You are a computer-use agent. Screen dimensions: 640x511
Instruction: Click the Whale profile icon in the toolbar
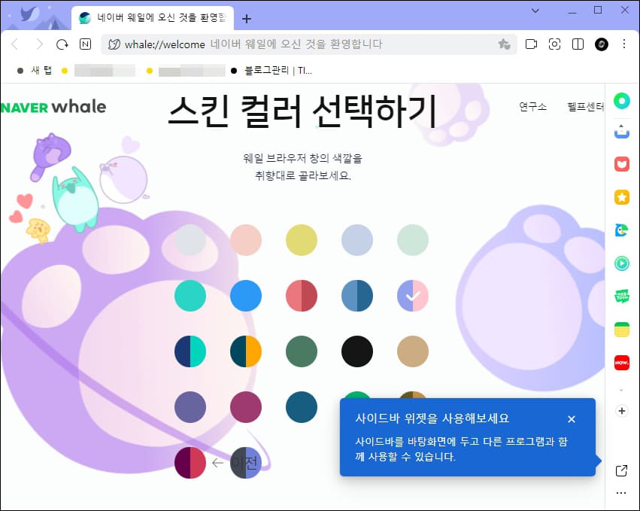(x=601, y=44)
